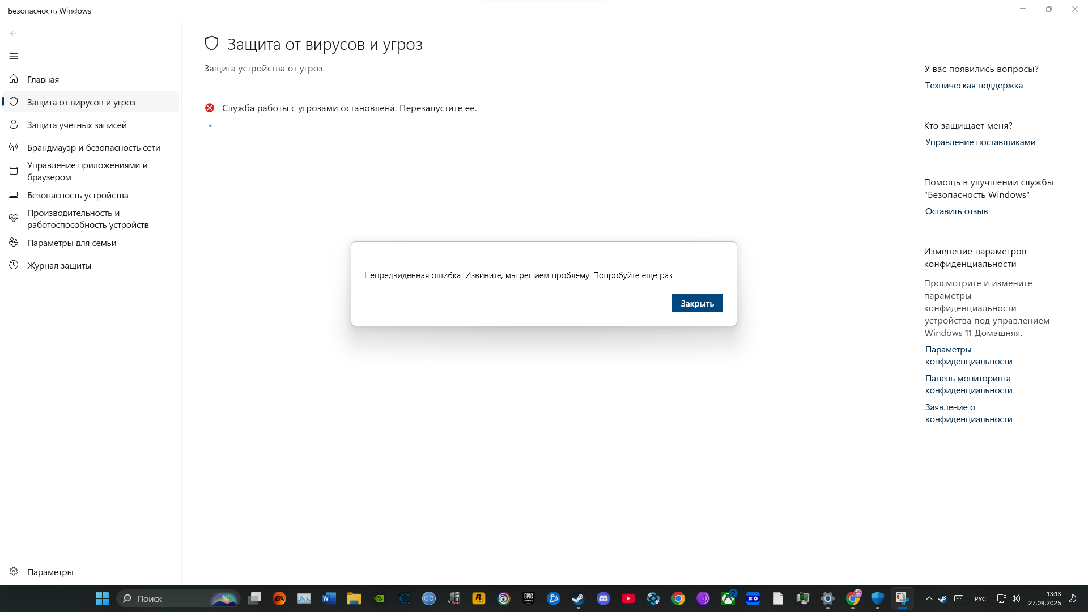Image resolution: width=1088 pixels, height=612 pixels.
Task: Open Журнал защиты history
Action: (91, 265)
